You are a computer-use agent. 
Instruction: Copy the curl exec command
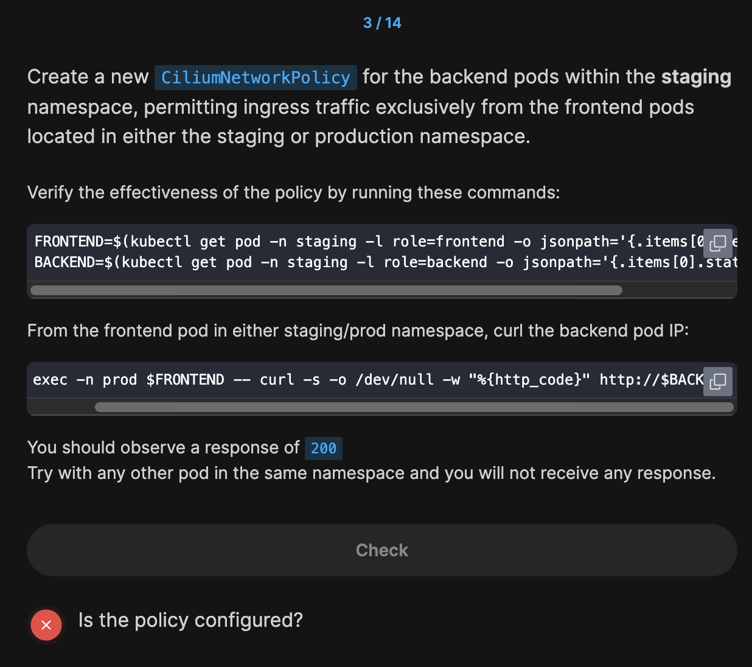pos(718,382)
